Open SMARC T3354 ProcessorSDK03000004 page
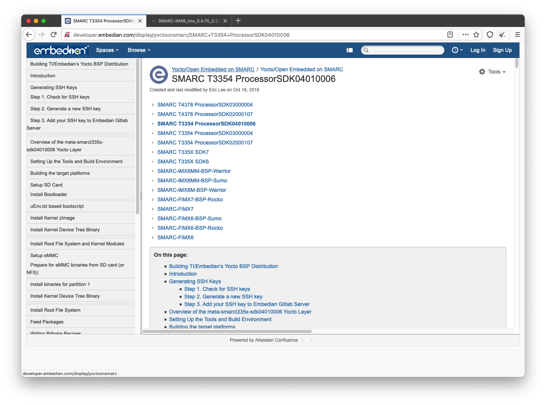 click(205, 133)
